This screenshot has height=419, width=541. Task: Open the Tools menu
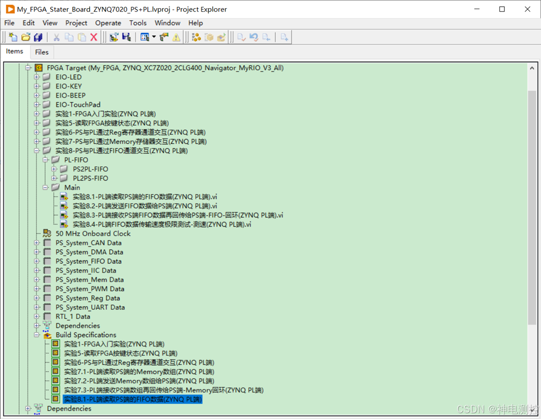138,23
